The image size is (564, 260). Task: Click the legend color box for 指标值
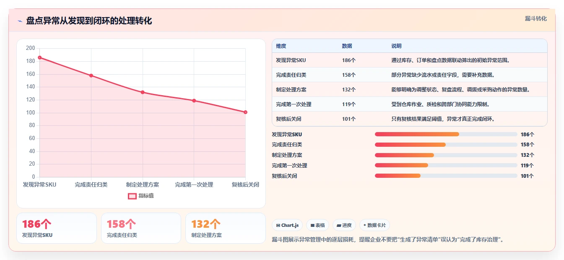pos(132,196)
